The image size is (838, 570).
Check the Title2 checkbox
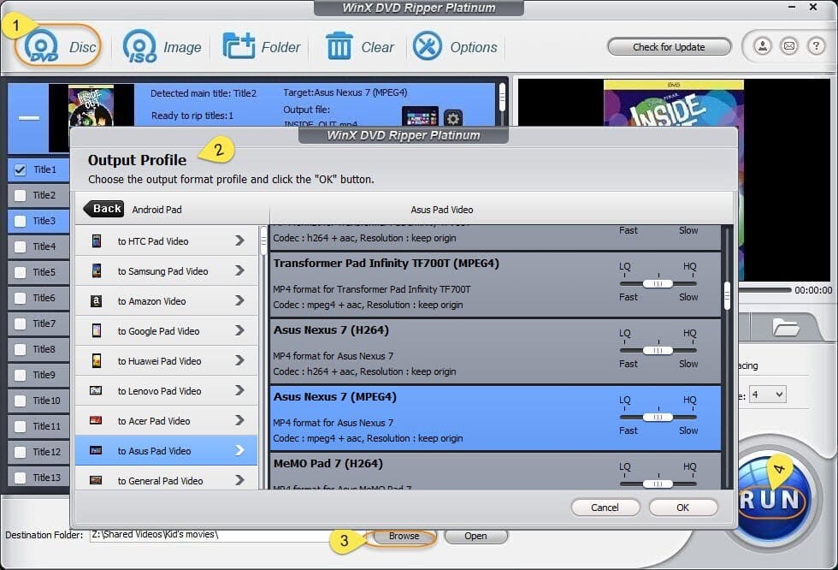[21, 196]
